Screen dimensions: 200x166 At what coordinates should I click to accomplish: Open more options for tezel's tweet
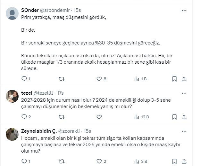pyautogui.click(x=184, y=93)
